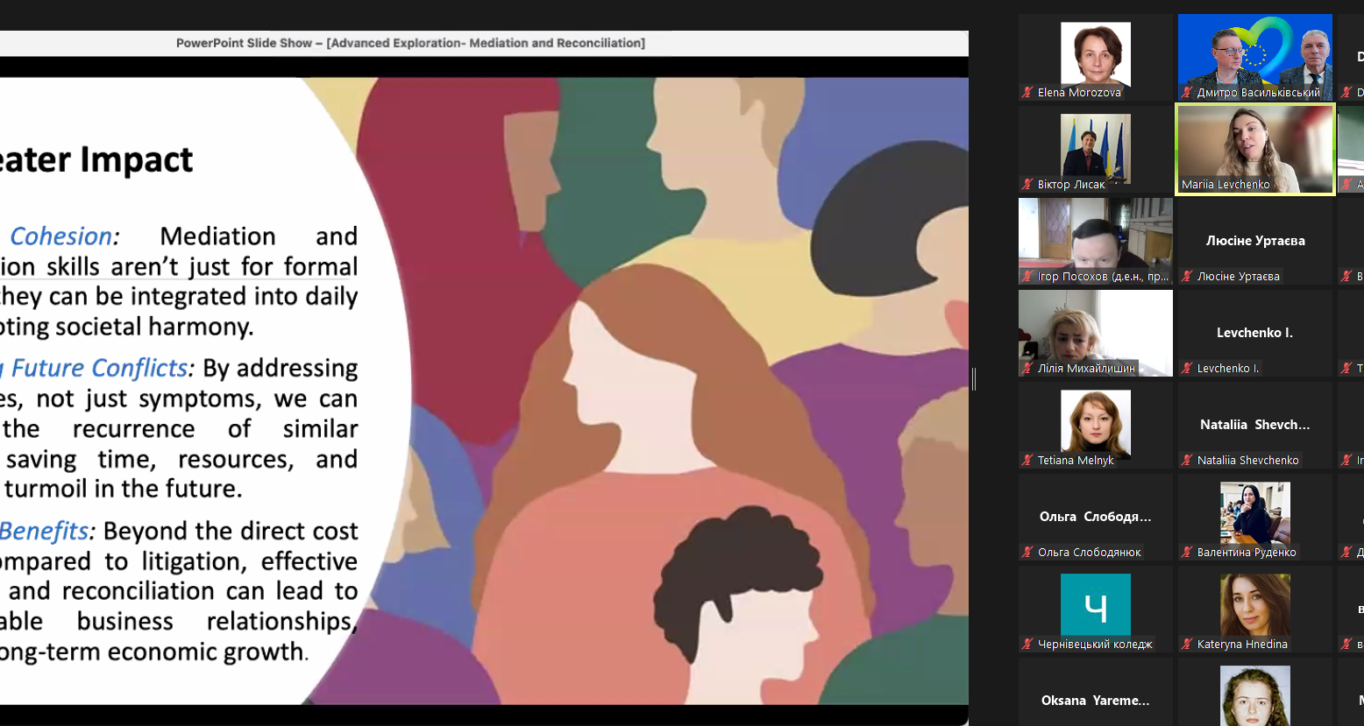The image size is (1364, 726).
Task: Select the Oksana Yareme... participant tile
Action: 1095,696
